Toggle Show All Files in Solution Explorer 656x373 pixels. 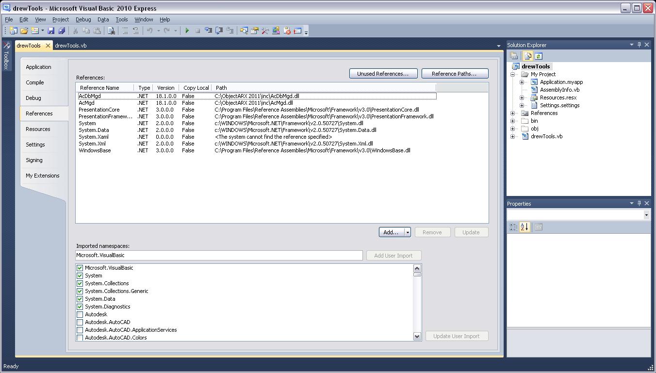pyautogui.click(x=527, y=56)
